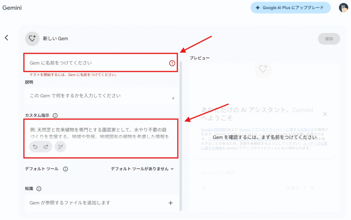Open the magic rewrite pen icon
Screen dimensions: 351x220
pyautogui.click(x=60, y=146)
